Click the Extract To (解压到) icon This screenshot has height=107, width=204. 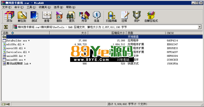click(x=22, y=17)
